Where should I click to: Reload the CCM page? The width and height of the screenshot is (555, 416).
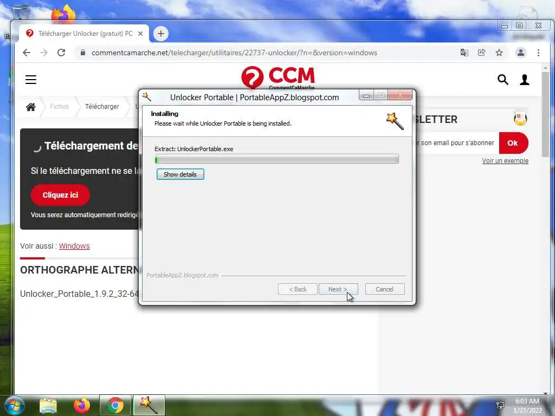click(61, 53)
